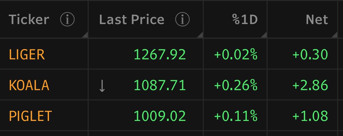Sort by the Ticker column header
This screenshot has width=343, height=136.
(29, 20)
